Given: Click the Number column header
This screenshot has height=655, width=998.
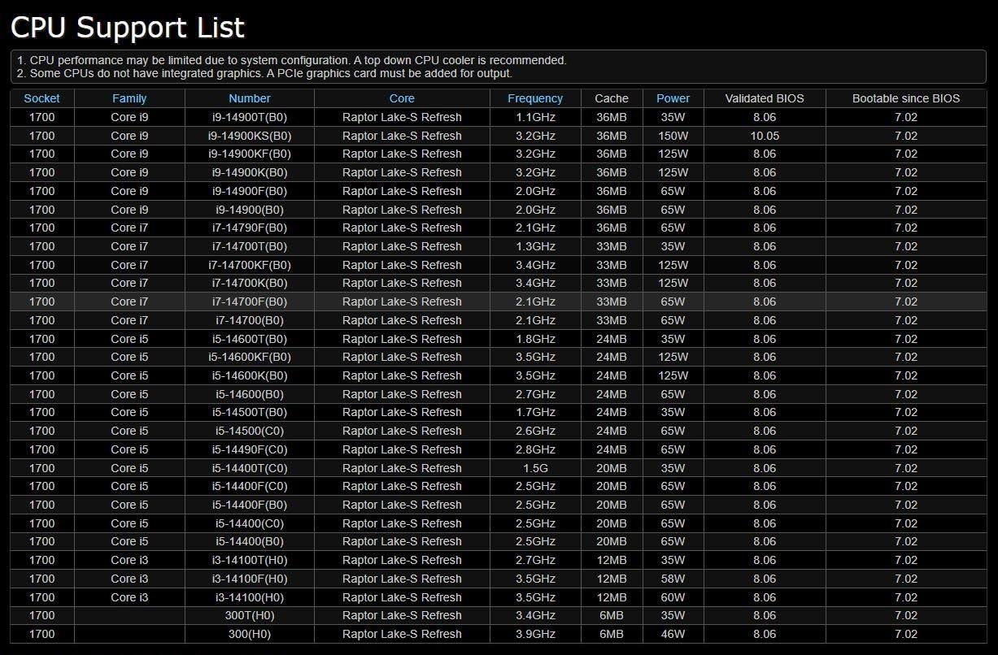Looking at the screenshot, I should (249, 98).
